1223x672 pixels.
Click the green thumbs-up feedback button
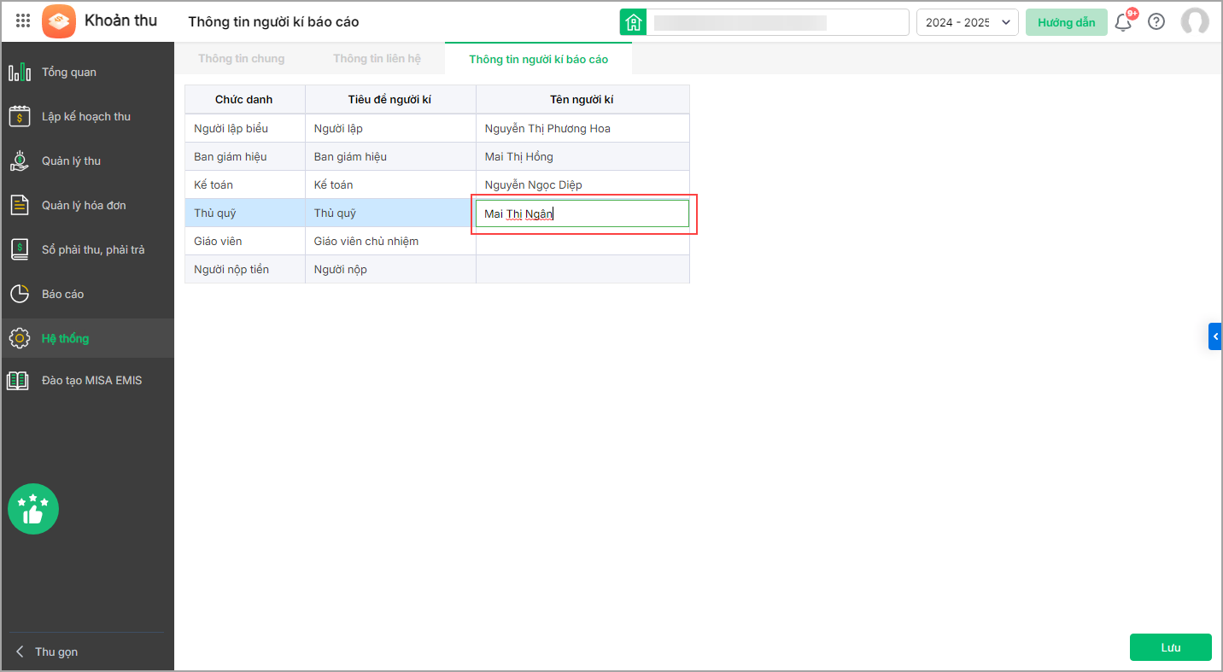[x=33, y=509]
